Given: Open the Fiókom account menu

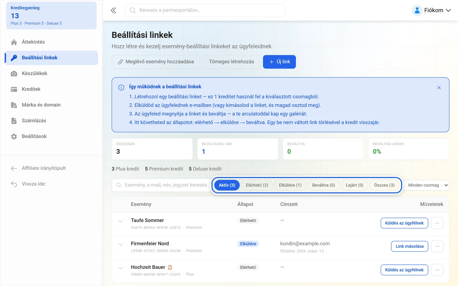Looking at the screenshot, I should click(x=431, y=10).
